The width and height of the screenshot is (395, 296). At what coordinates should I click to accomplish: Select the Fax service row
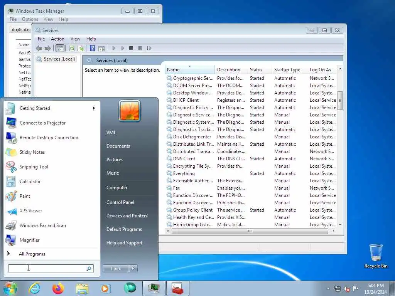point(251,188)
